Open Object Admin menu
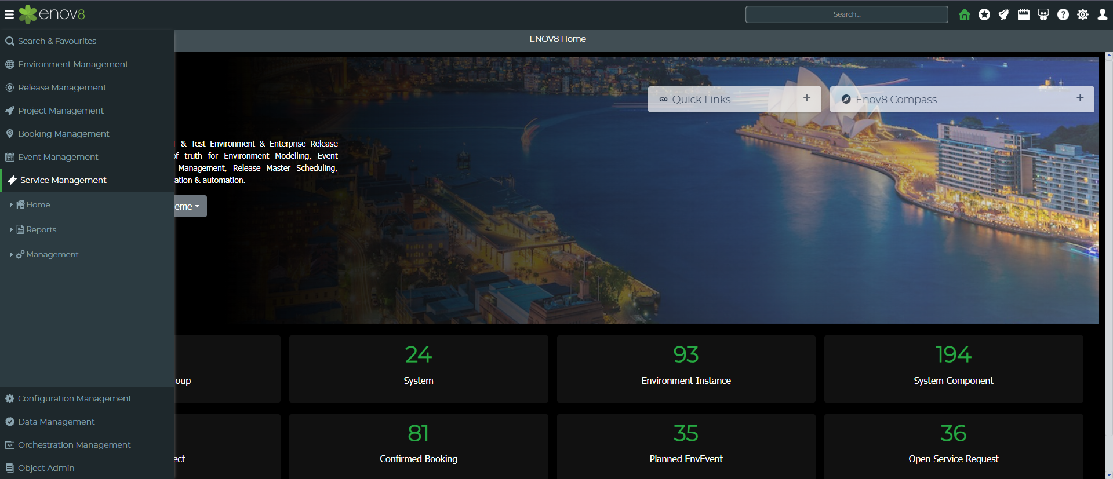The image size is (1113, 479). 87,468
